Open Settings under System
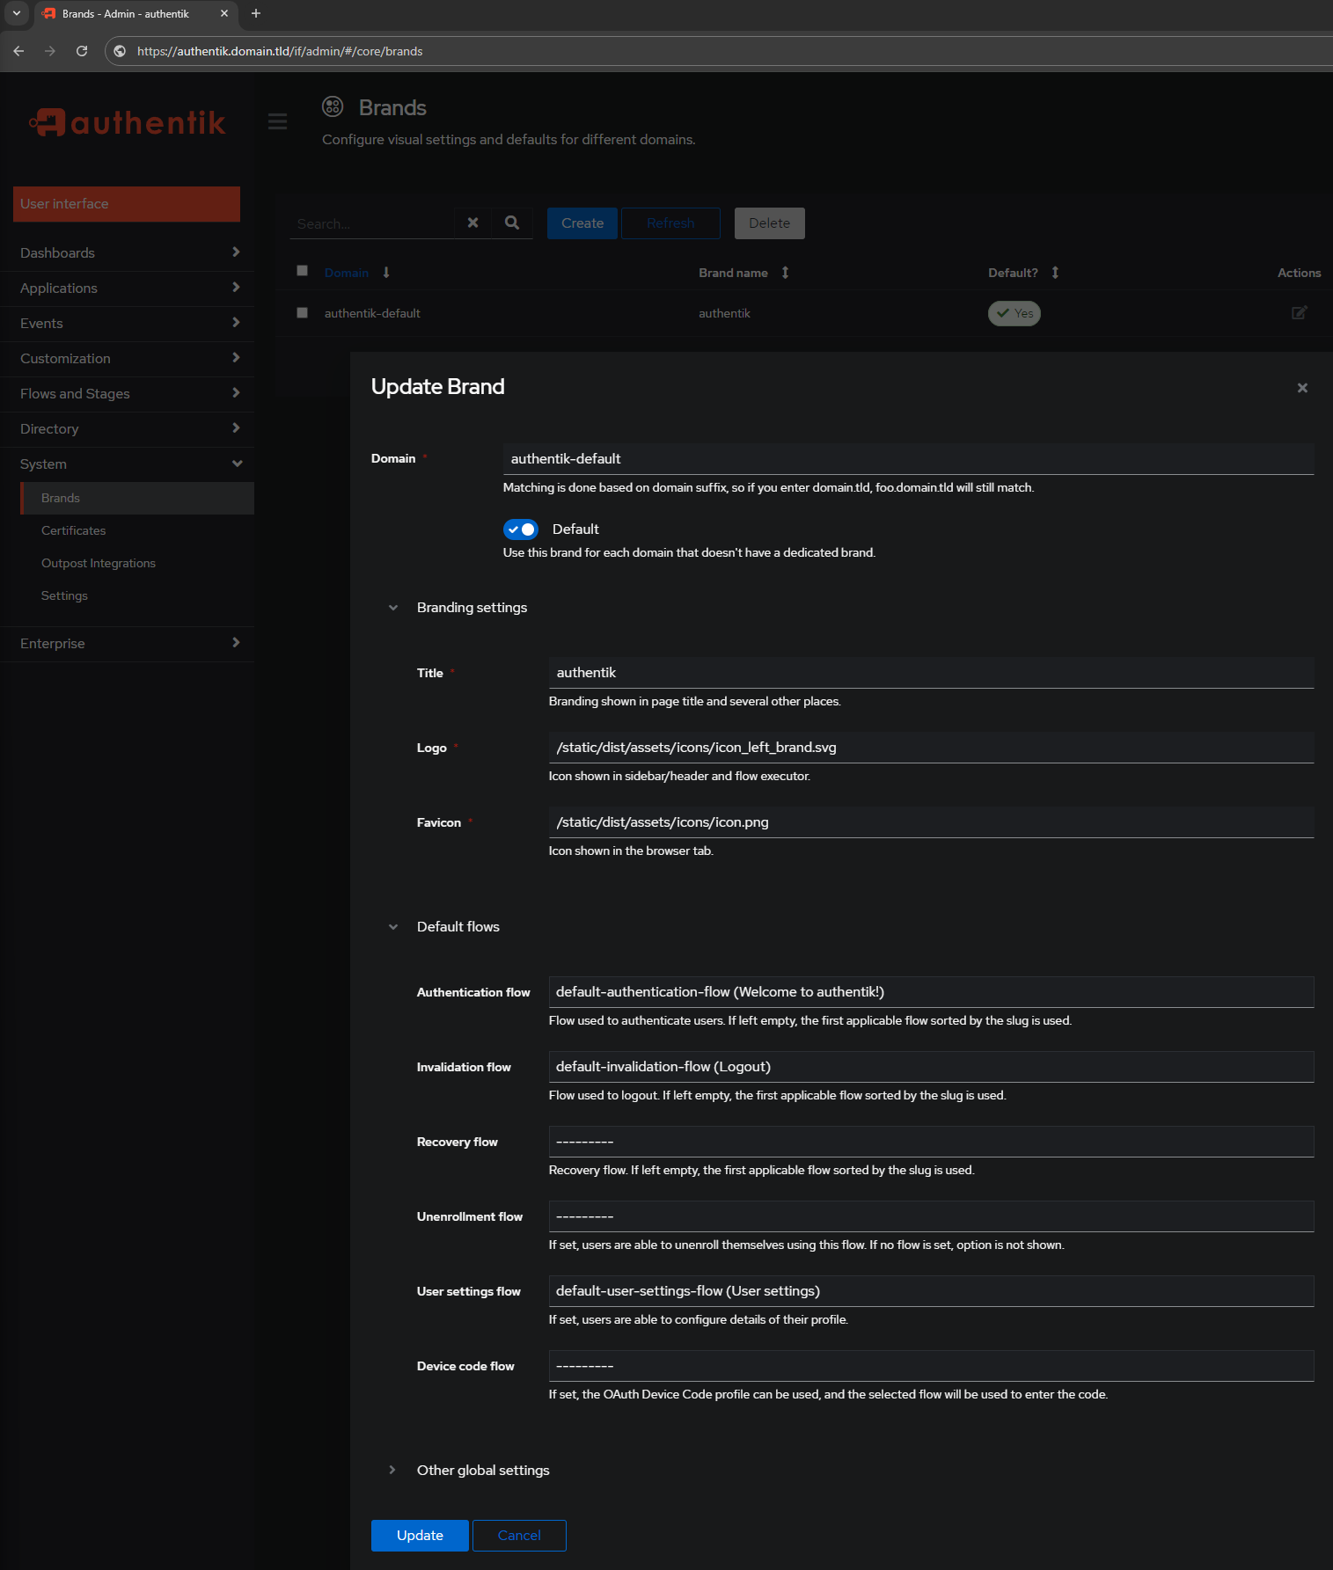This screenshot has height=1570, width=1333. (x=137, y=595)
